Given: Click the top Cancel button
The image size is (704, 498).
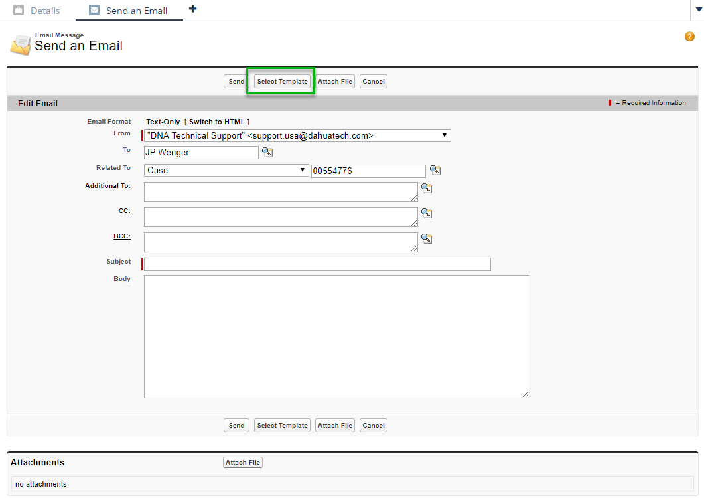Looking at the screenshot, I should tap(374, 82).
